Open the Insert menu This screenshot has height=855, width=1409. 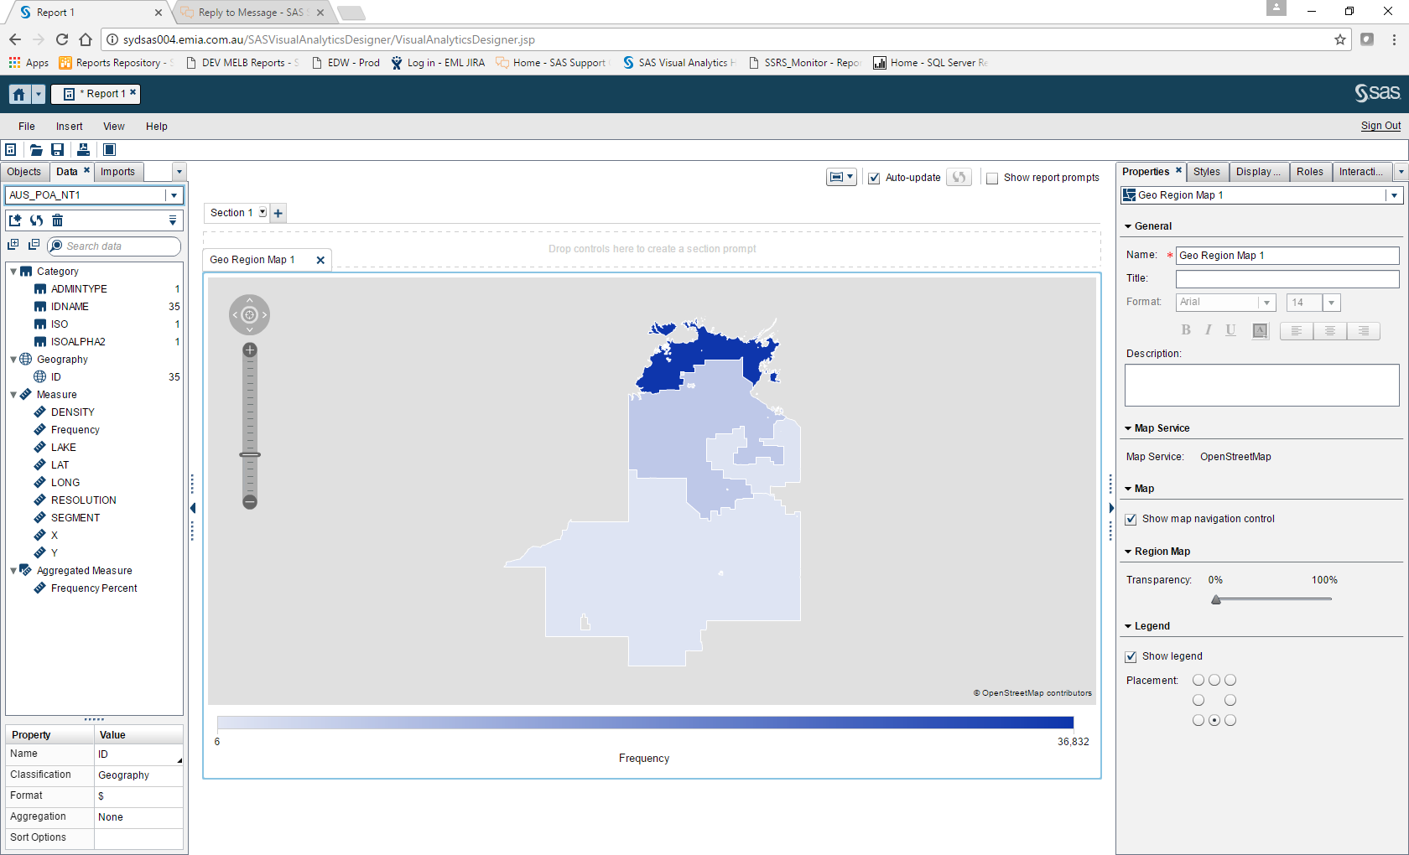pos(69,126)
